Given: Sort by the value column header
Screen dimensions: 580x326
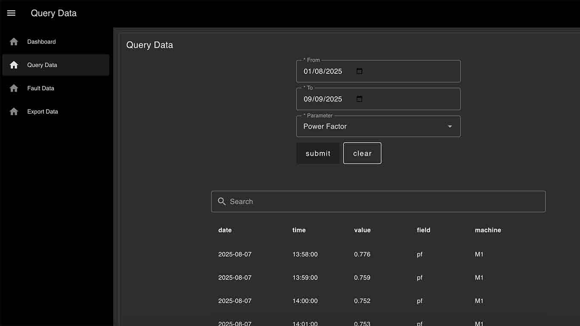Looking at the screenshot, I should tap(362, 230).
